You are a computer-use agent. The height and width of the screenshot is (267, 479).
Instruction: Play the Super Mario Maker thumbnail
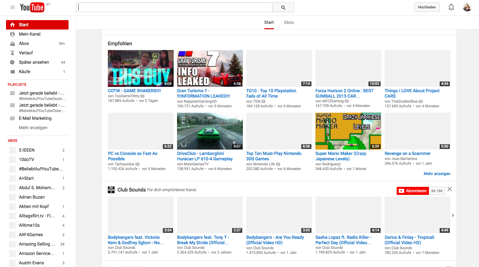coord(348,131)
